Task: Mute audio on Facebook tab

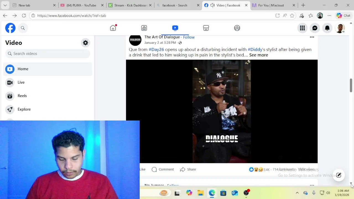Action: (212, 5)
